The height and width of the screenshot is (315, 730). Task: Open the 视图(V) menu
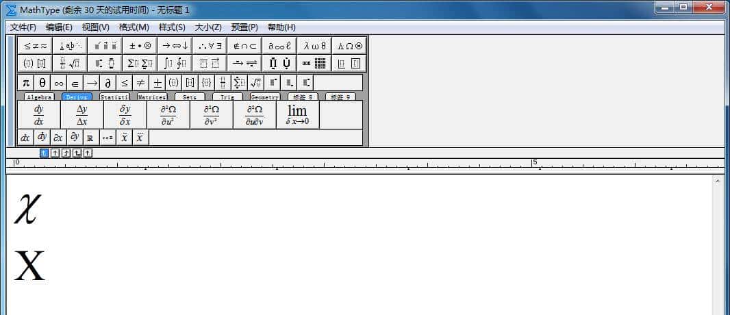95,27
